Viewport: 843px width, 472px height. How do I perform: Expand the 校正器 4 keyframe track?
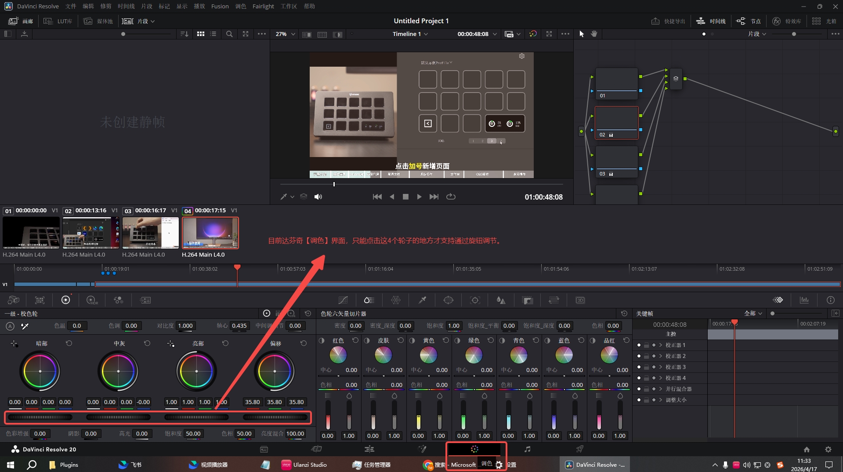point(660,378)
